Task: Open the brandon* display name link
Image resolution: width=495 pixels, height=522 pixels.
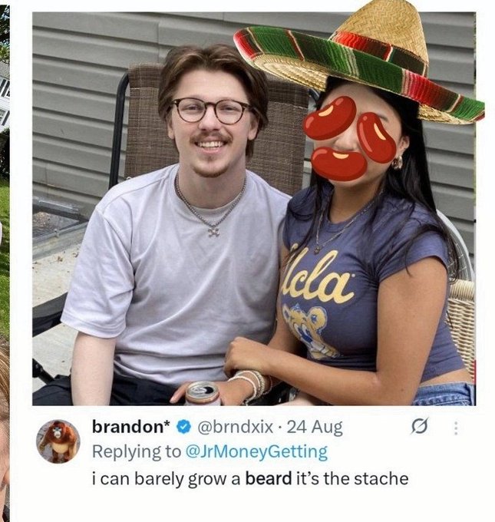Action: [x=131, y=427]
